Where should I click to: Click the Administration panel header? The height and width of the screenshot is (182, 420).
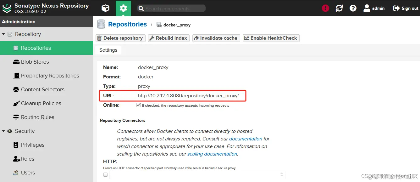(x=47, y=22)
